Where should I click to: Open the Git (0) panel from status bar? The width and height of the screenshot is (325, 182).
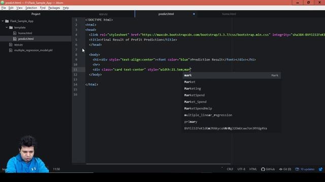285,169
